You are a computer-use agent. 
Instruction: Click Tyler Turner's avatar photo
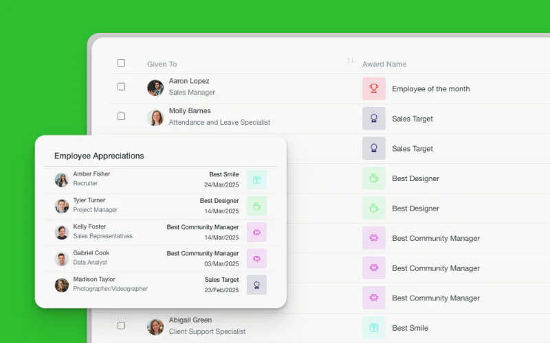point(62,206)
